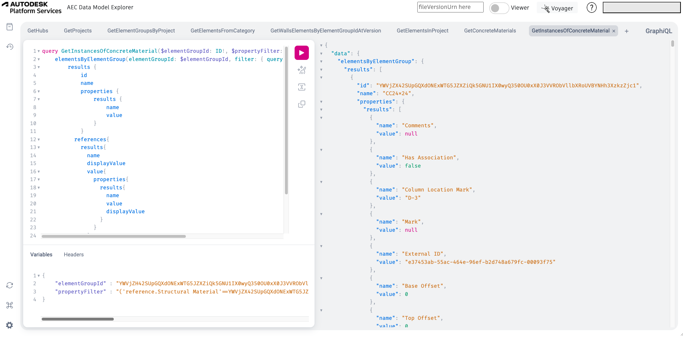The image size is (683, 343).
Task: Open keyboard shortcuts dialog icon
Action: pos(10,305)
